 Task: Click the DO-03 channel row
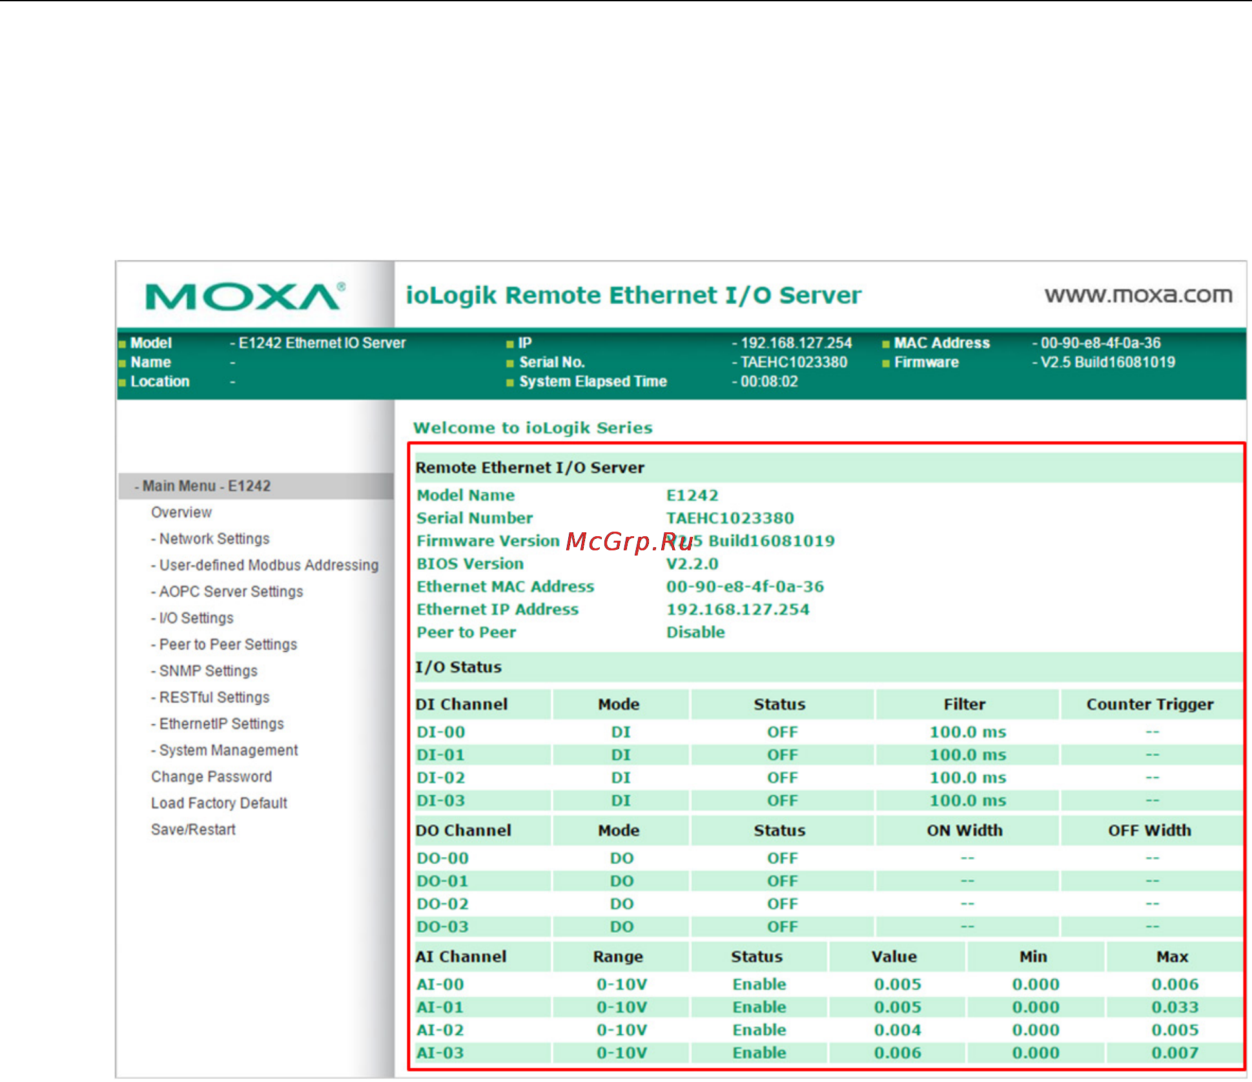click(828, 927)
